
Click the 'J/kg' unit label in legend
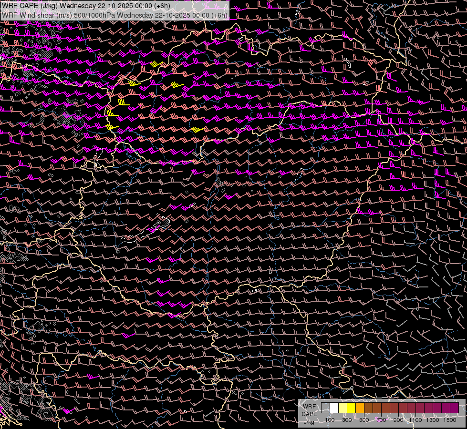pos(309,422)
